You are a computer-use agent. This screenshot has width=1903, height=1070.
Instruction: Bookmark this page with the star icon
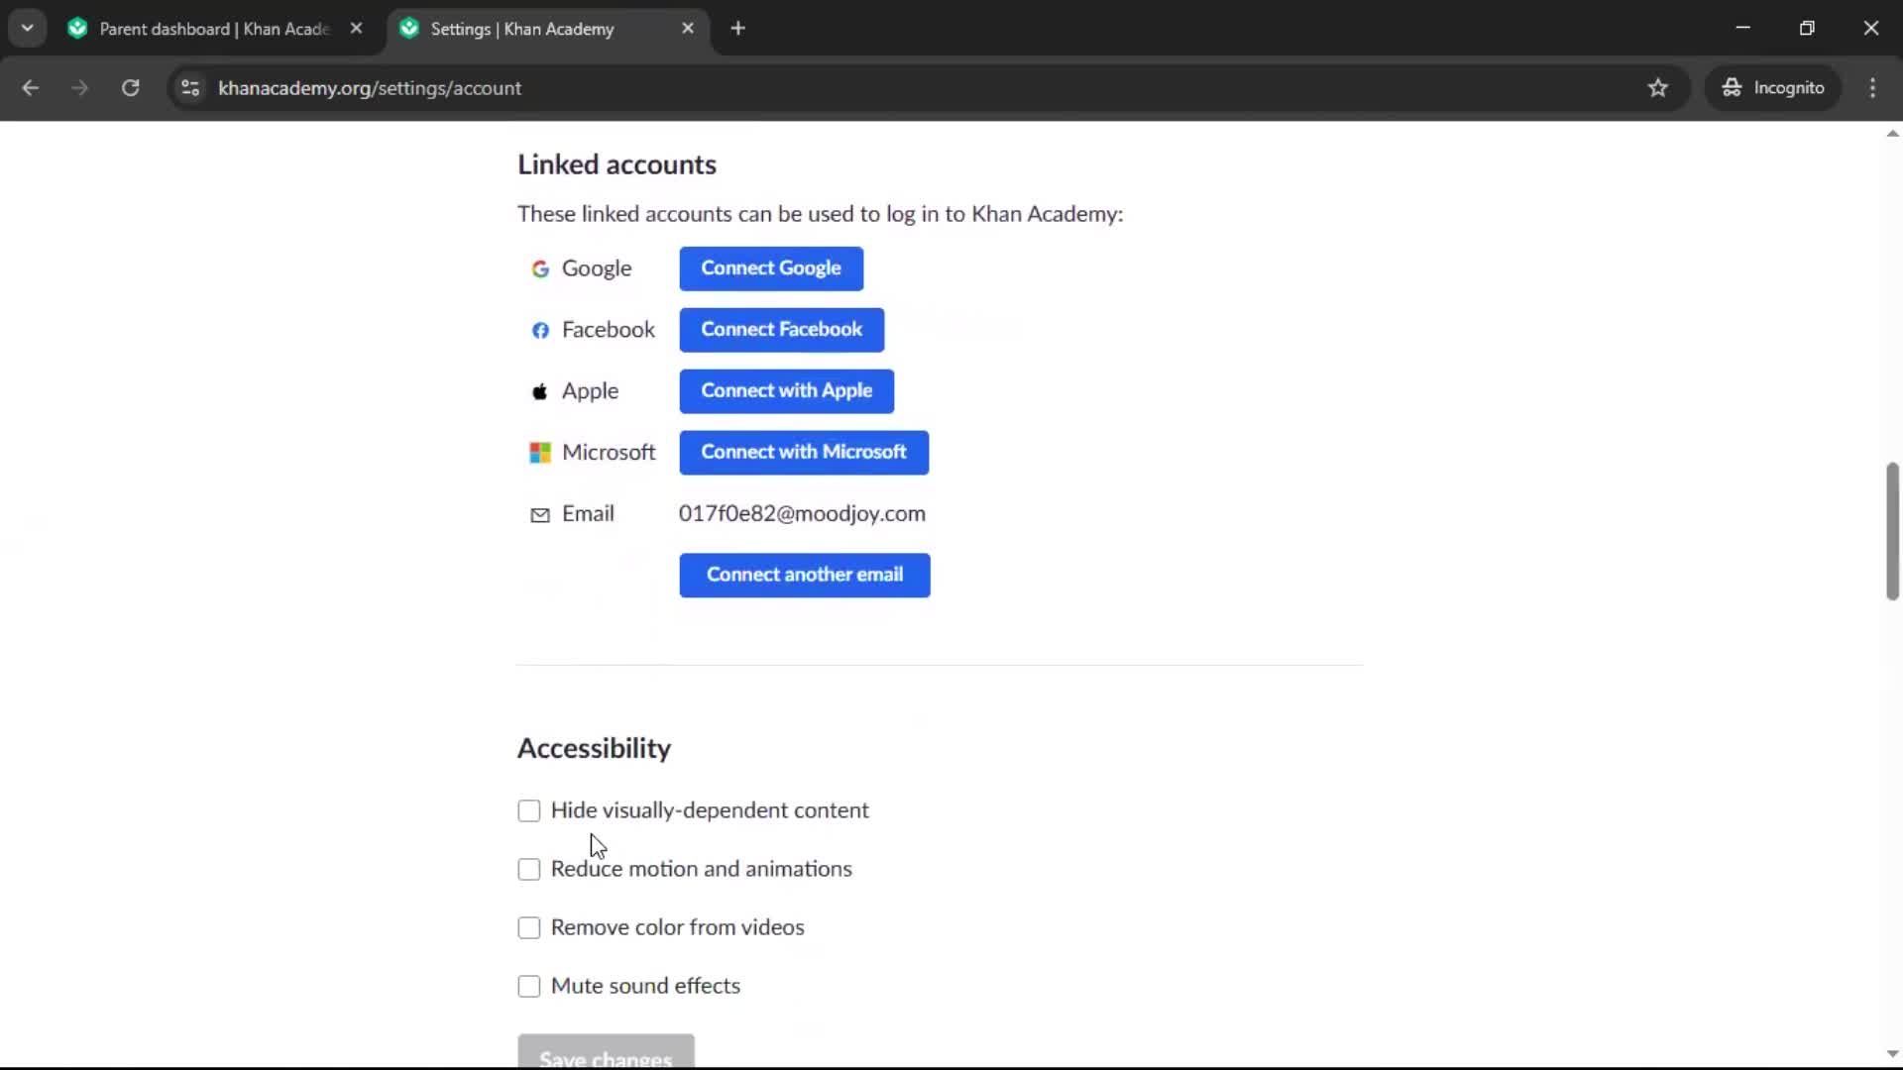pos(1658,88)
